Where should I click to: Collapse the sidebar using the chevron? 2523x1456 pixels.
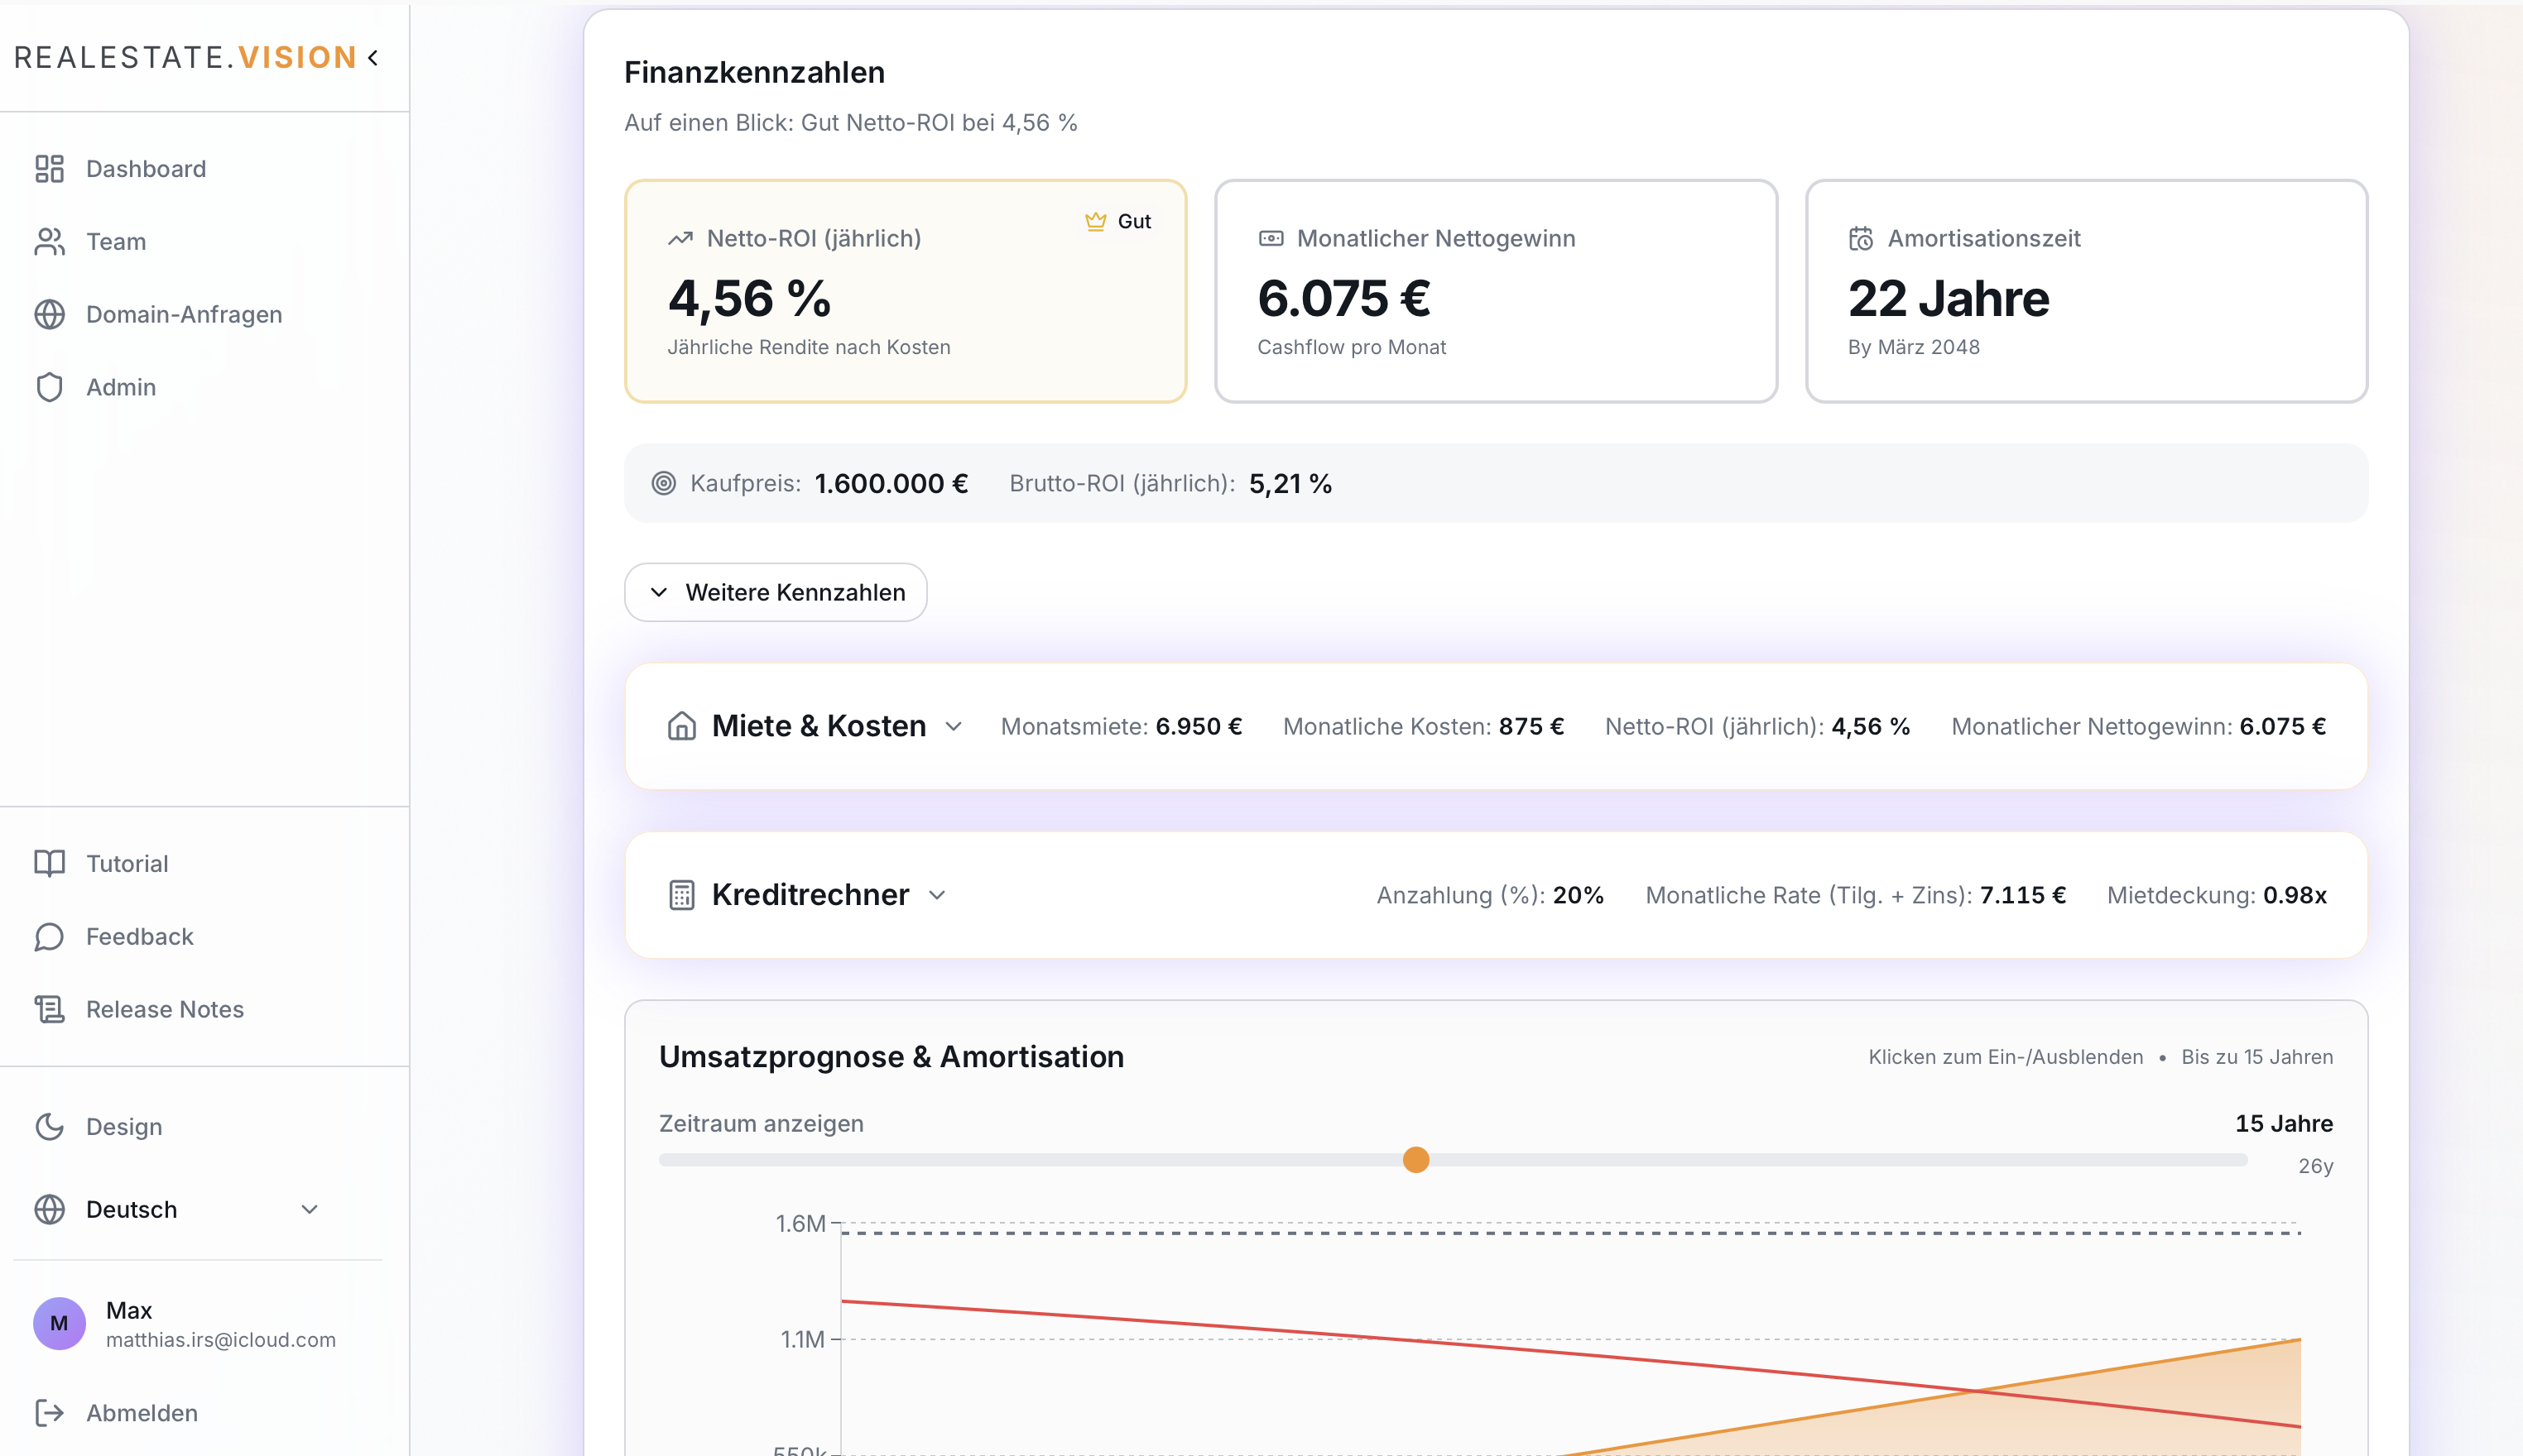372,57
